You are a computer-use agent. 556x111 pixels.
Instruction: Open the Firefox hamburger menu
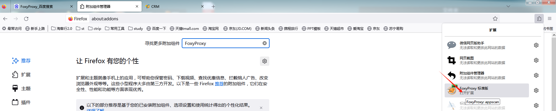(x=550, y=19)
